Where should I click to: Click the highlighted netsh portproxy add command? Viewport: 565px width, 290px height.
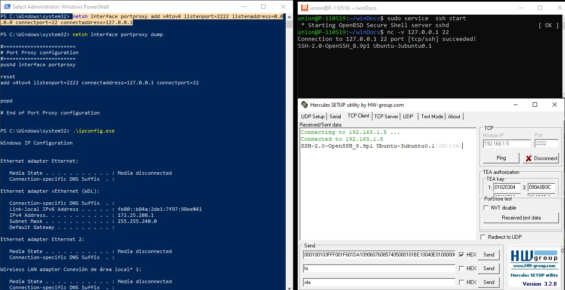click(142, 19)
